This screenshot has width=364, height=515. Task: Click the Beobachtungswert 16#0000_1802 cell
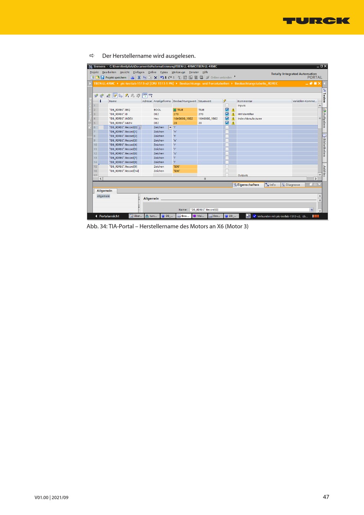coord(185,118)
